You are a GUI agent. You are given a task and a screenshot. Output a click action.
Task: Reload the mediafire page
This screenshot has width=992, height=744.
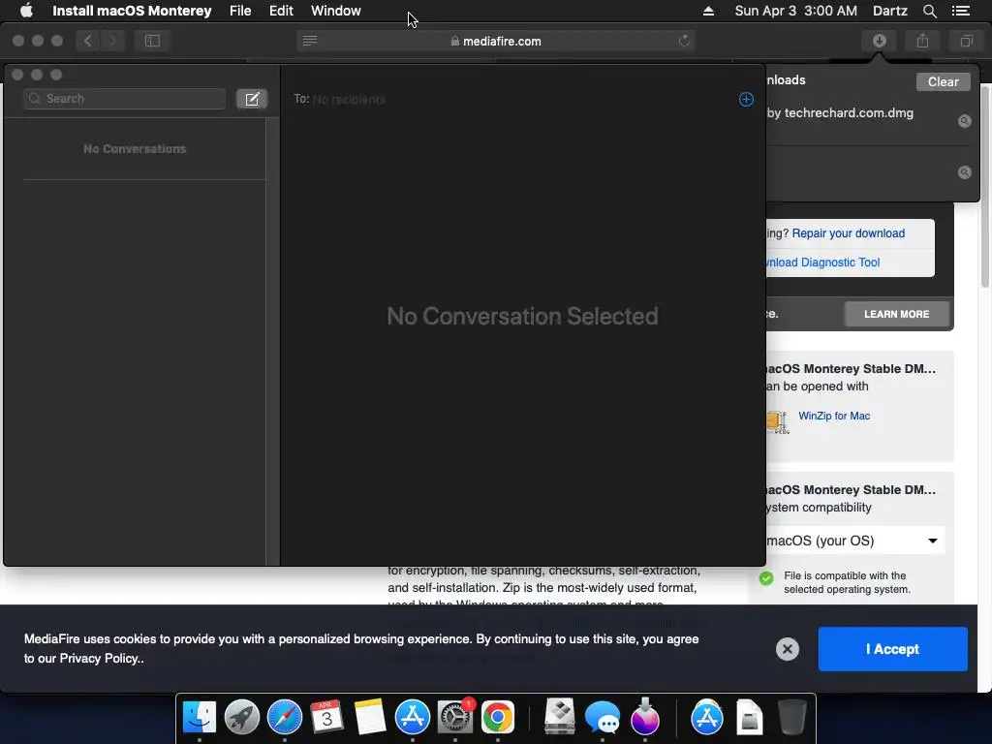tap(684, 41)
